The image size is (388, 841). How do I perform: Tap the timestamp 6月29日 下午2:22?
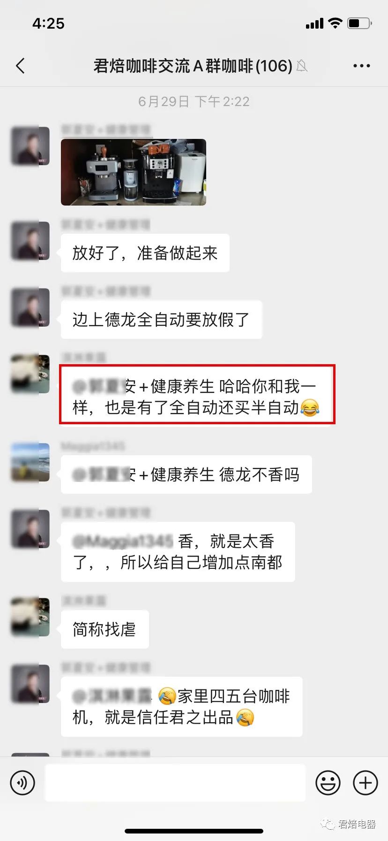[194, 101]
